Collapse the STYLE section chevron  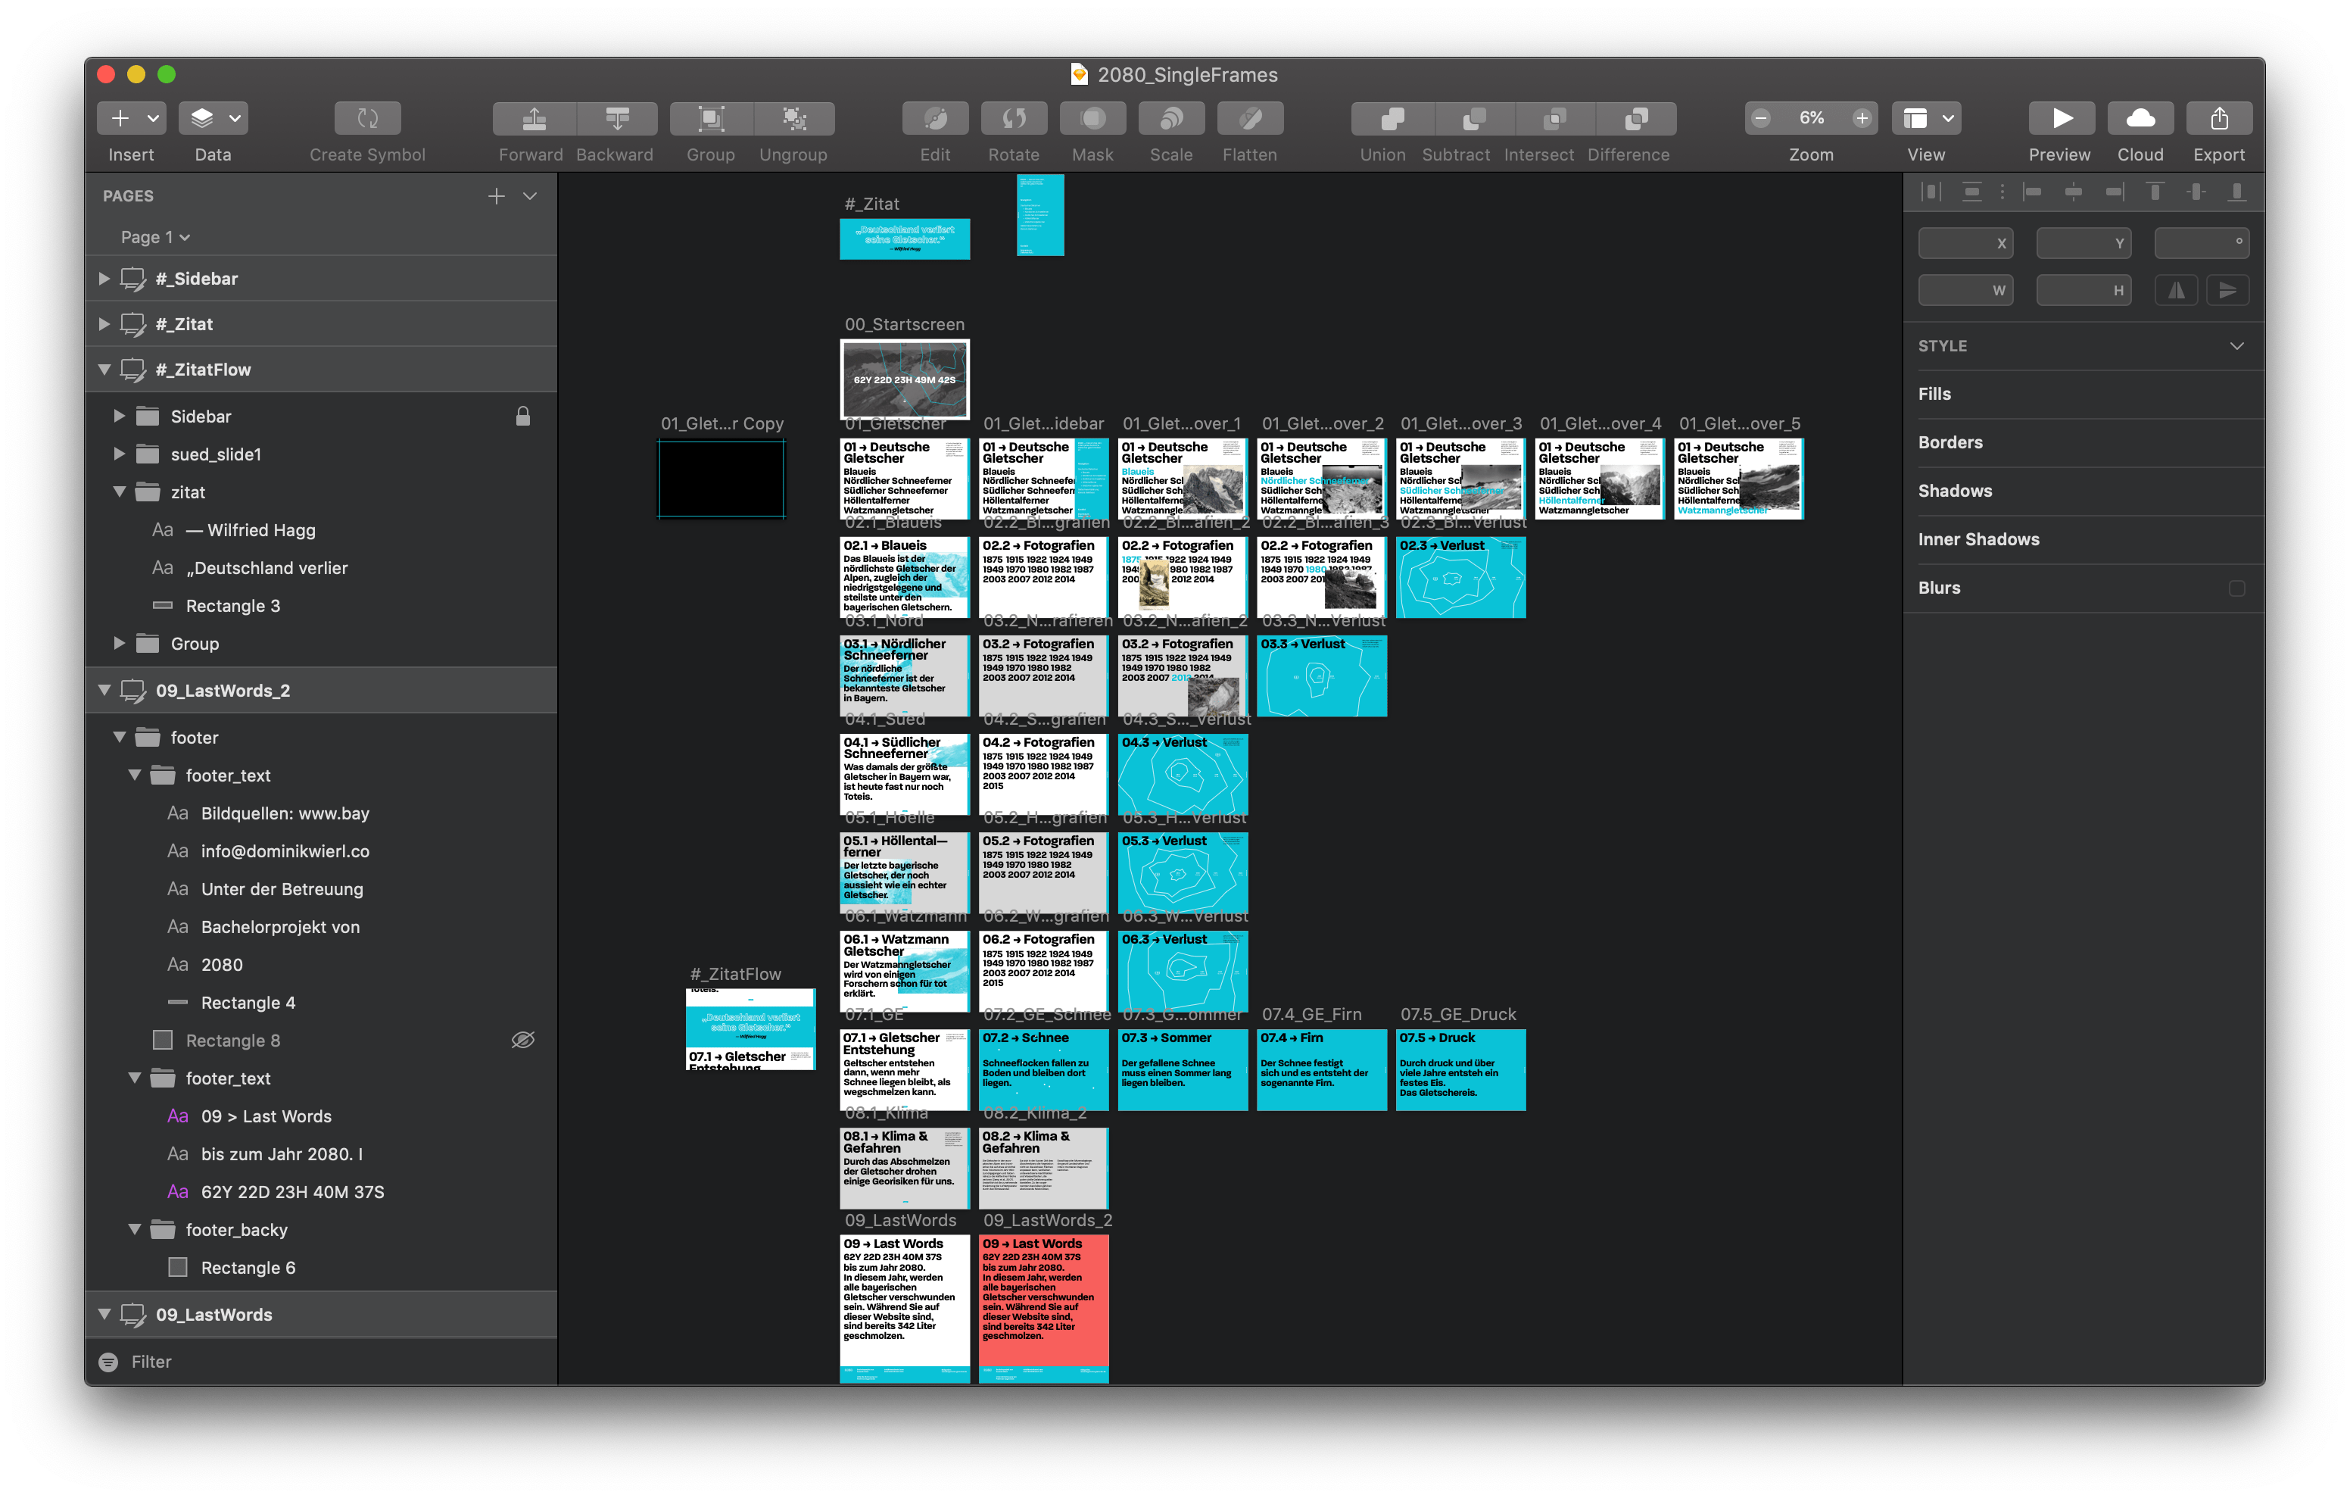[2236, 345]
